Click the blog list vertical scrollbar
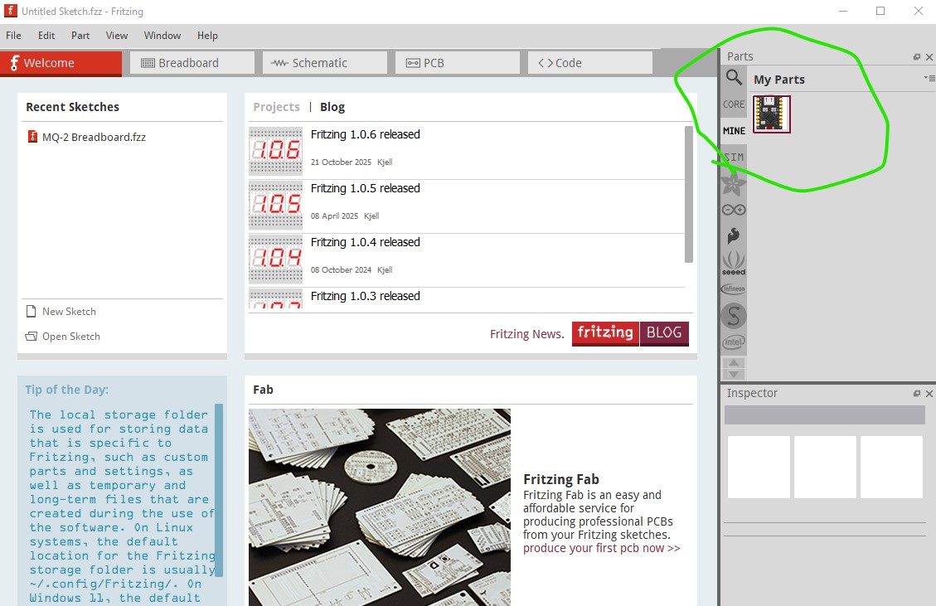 coord(689,195)
